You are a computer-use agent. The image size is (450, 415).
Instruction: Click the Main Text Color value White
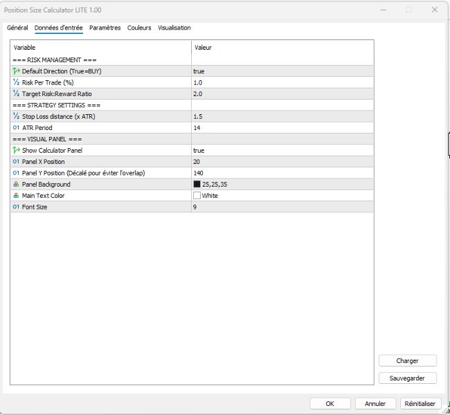(x=210, y=196)
